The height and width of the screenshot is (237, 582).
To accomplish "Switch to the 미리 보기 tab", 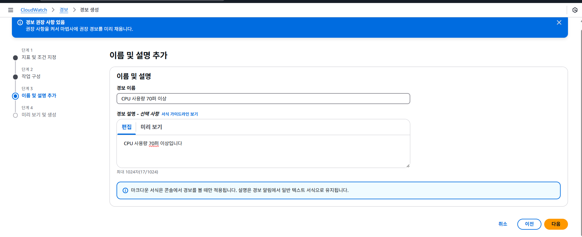I will 151,127.
